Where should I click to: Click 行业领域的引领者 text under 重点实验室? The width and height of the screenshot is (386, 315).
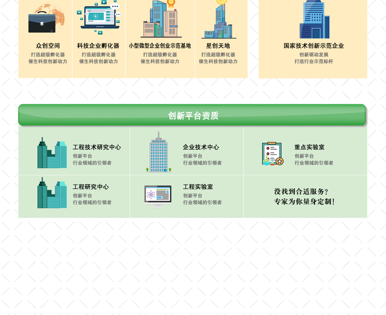click(x=314, y=163)
